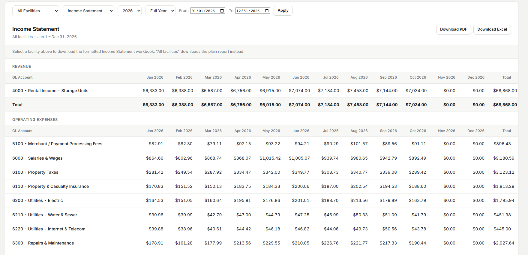
Task: Select the 6220 - Utilities - Internet & Telecom label
Action: tap(49, 229)
